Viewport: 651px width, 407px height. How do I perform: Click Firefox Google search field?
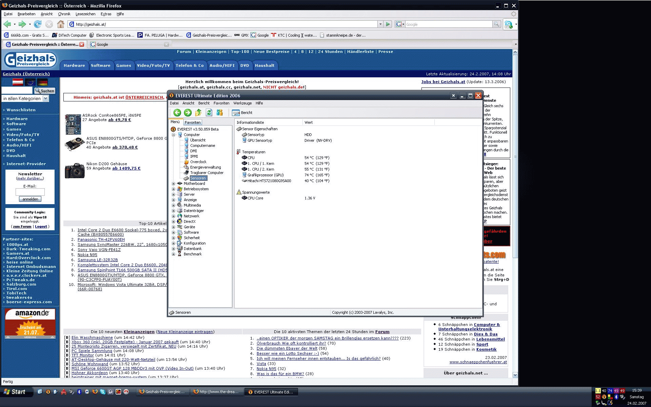pyautogui.click(x=449, y=24)
